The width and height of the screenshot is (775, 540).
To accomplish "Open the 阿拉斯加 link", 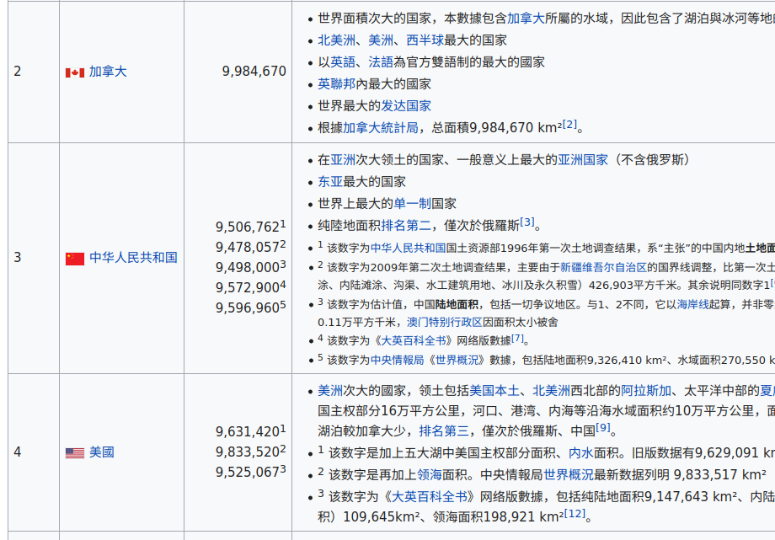I will (x=645, y=391).
